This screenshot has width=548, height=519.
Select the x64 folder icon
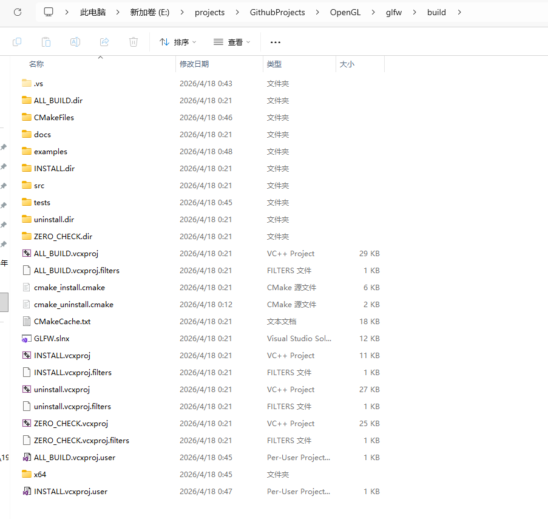click(27, 474)
